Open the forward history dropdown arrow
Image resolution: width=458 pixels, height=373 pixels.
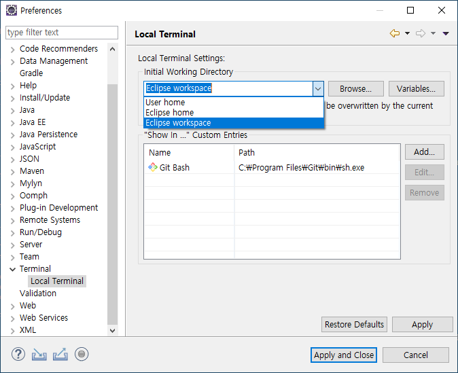pyautogui.click(x=433, y=33)
